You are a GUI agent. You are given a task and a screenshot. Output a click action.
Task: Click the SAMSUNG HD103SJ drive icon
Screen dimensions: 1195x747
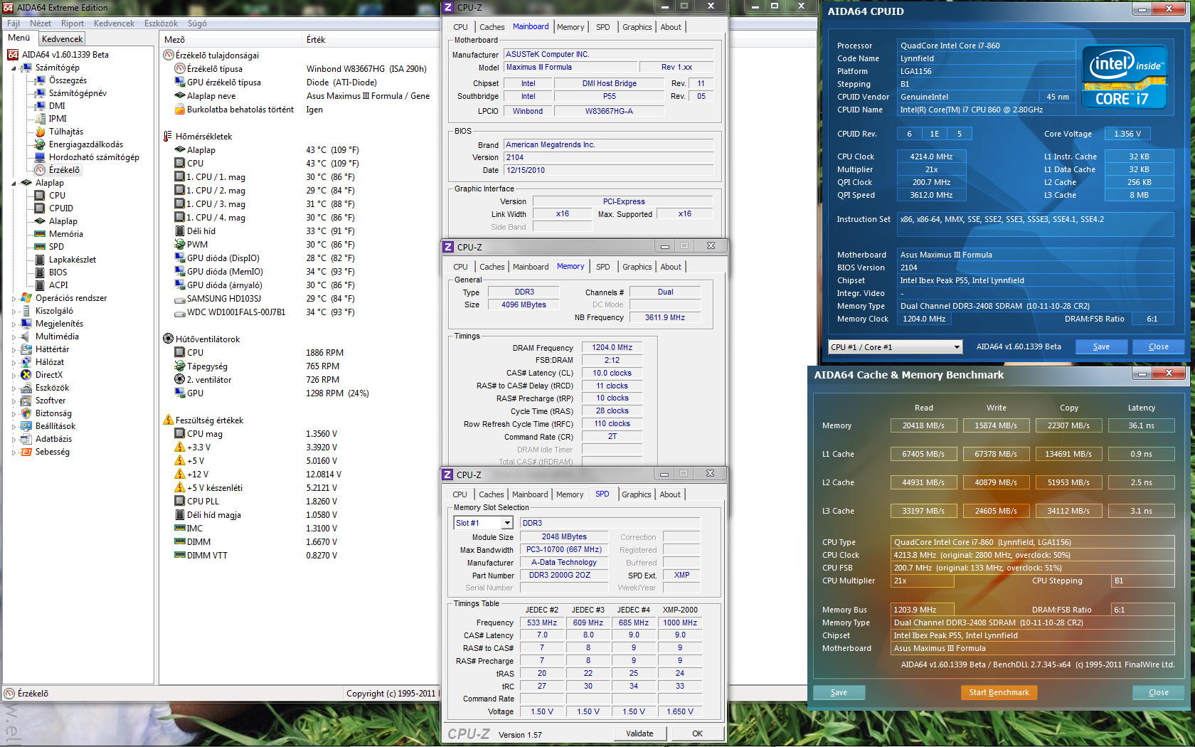pos(180,299)
